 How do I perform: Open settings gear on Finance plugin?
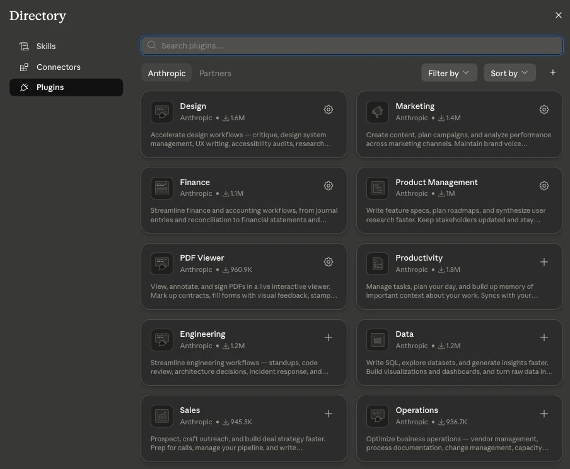[329, 186]
